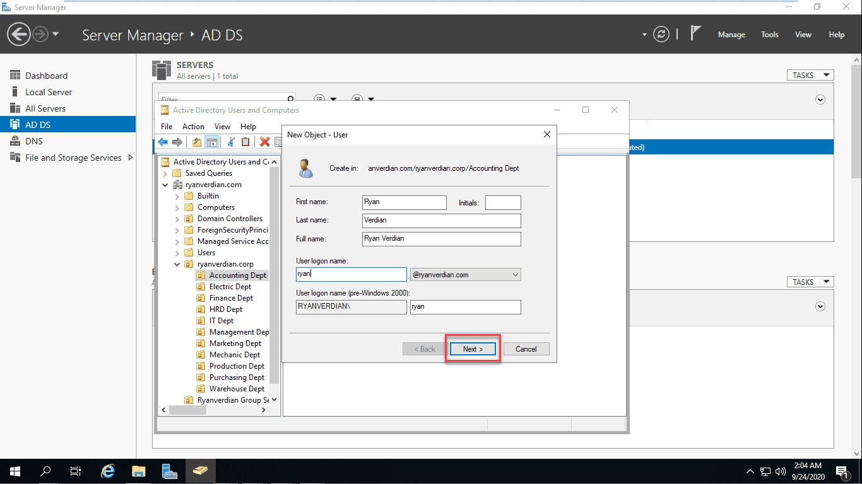Click the Server Manager forward navigation arrow
This screenshot has height=484, width=862.
click(x=40, y=34)
